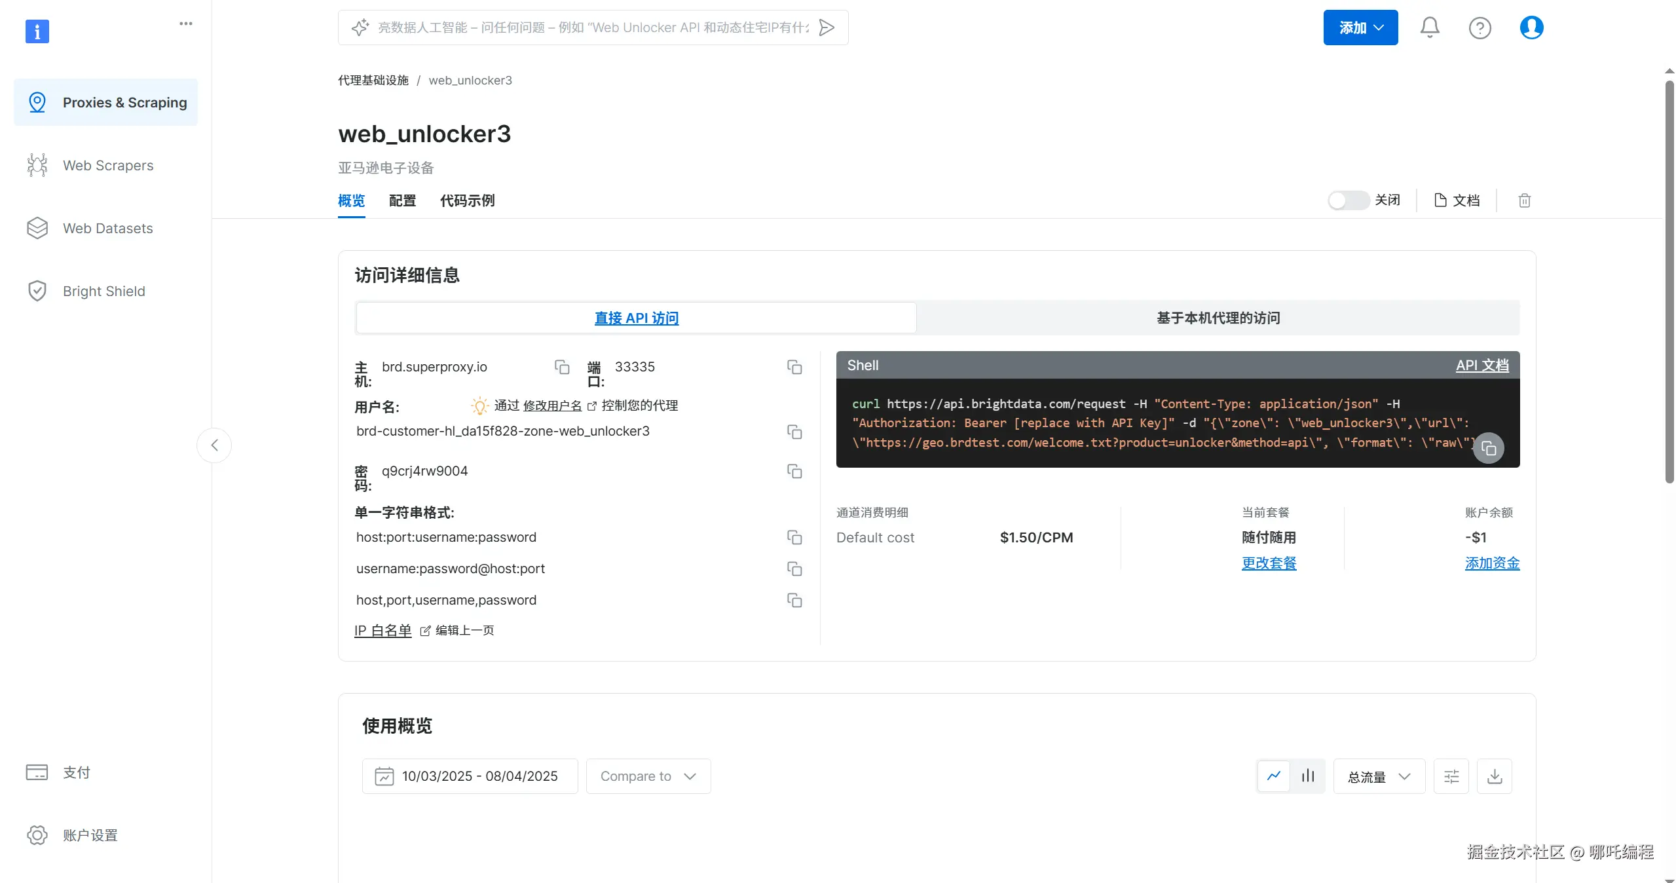Delete zone with trash icon
1676x883 pixels.
1524,200
